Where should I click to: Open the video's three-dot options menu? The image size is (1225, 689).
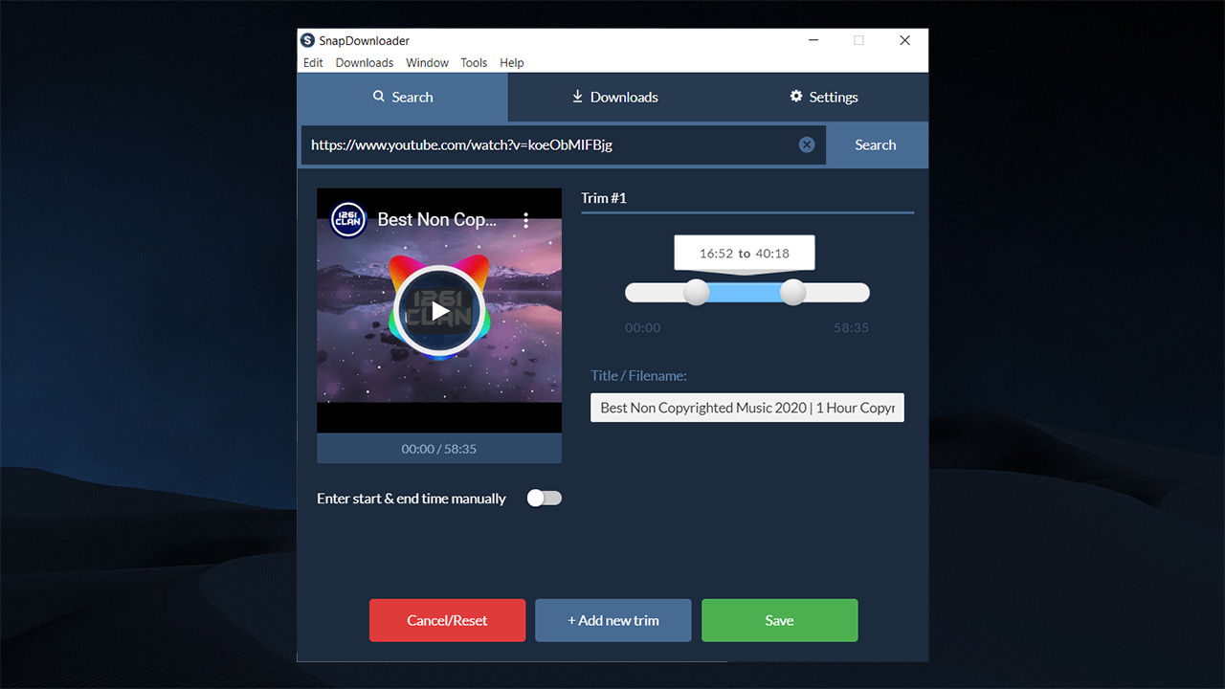526,220
